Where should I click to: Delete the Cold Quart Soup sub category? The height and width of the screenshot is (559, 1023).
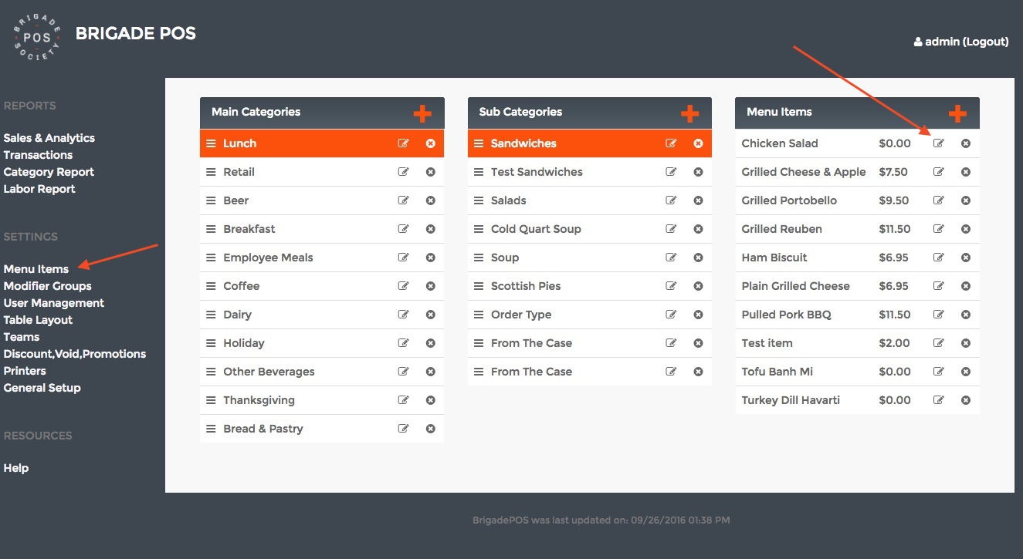(x=698, y=229)
